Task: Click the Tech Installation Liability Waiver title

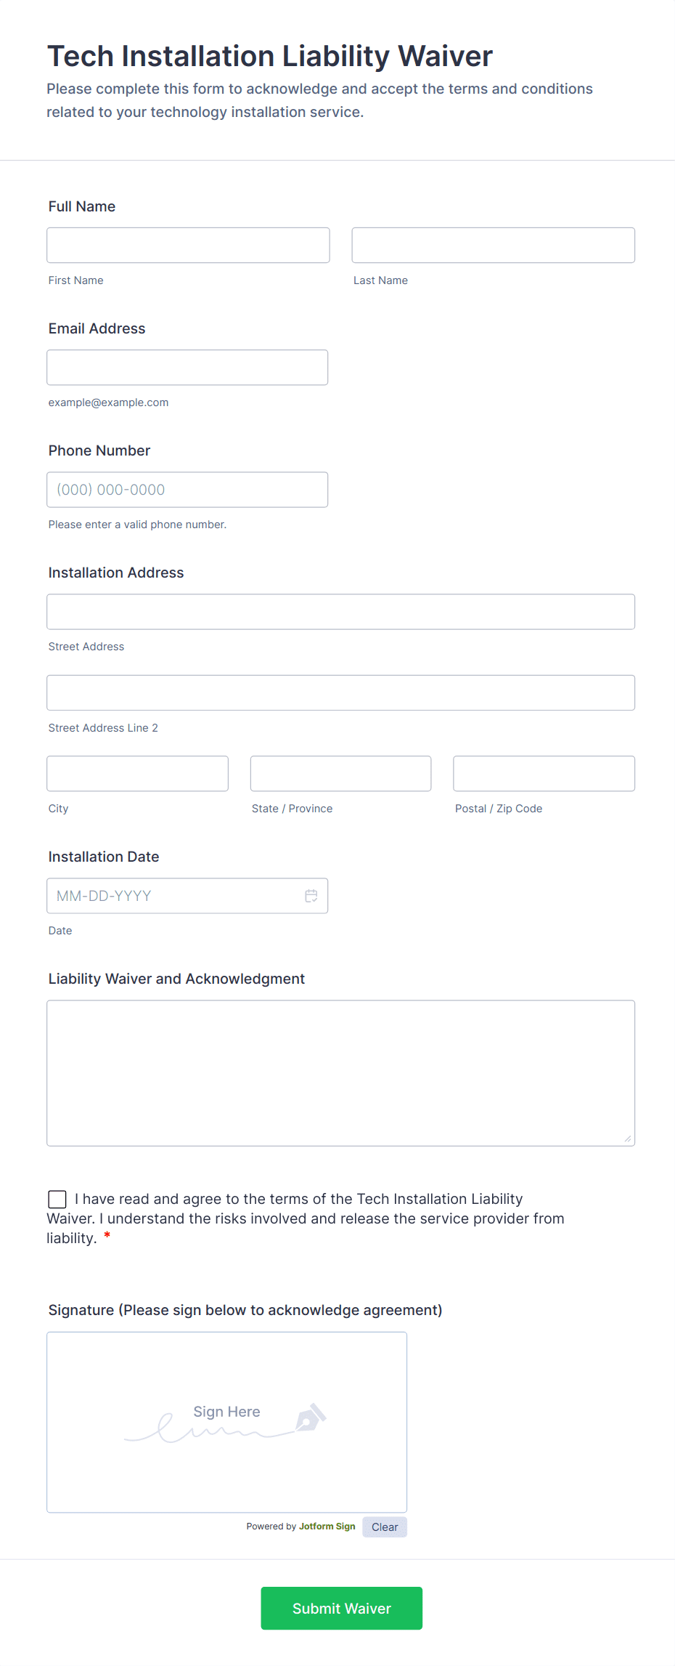Action: coord(269,55)
